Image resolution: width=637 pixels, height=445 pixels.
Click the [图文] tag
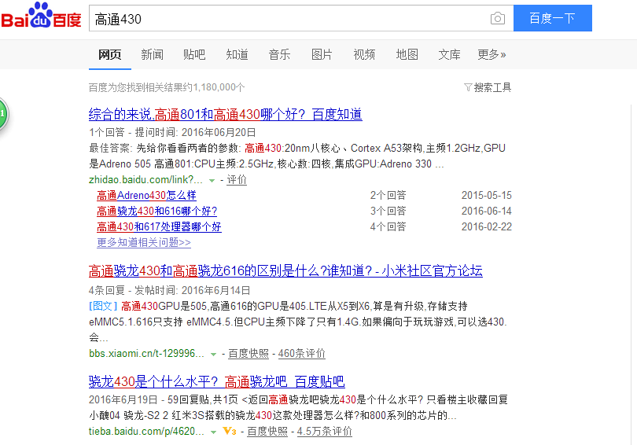click(x=103, y=306)
